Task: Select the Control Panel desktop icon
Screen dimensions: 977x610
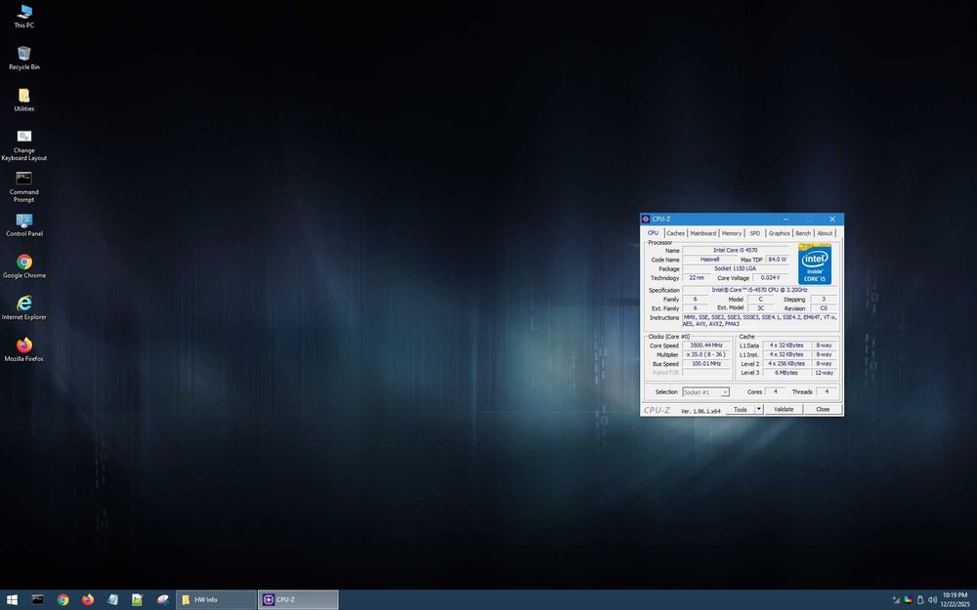Action: click(x=24, y=224)
